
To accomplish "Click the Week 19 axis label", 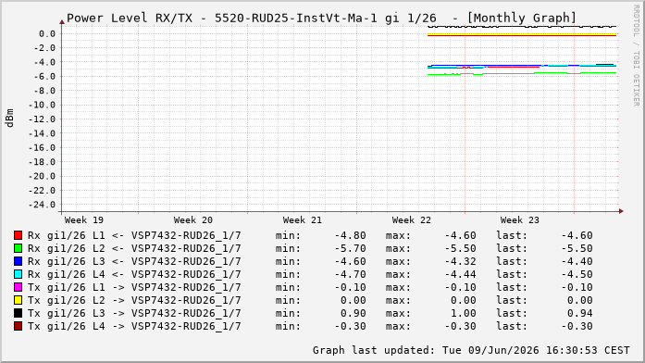I will point(84,220).
